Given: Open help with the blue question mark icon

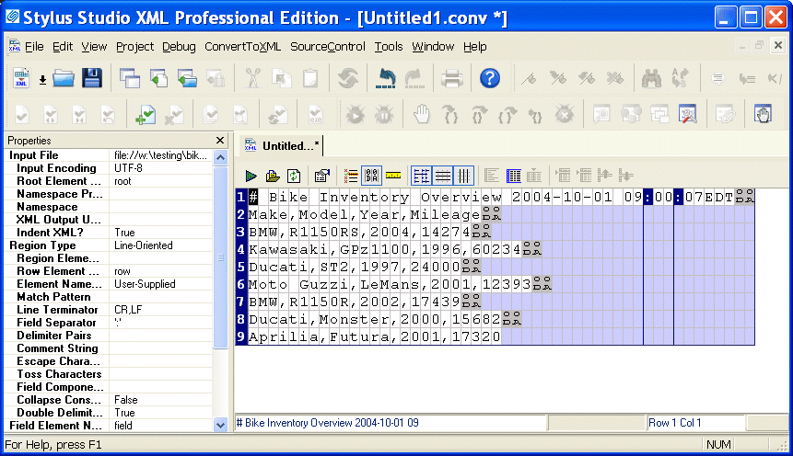Looking at the screenshot, I should coord(490,79).
